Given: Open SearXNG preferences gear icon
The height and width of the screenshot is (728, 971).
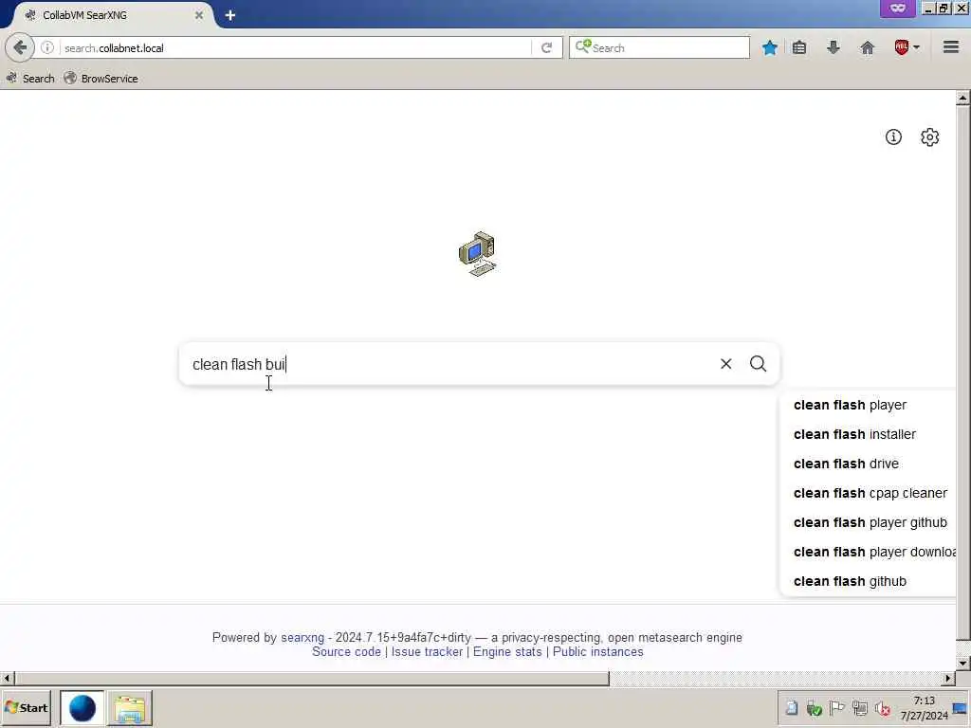Looking at the screenshot, I should tap(929, 136).
